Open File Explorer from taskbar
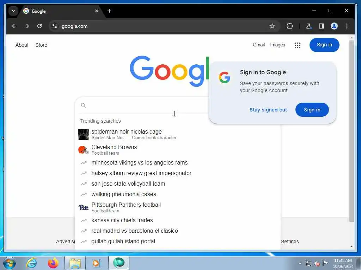361x270 pixels. [x=75, y=263]
